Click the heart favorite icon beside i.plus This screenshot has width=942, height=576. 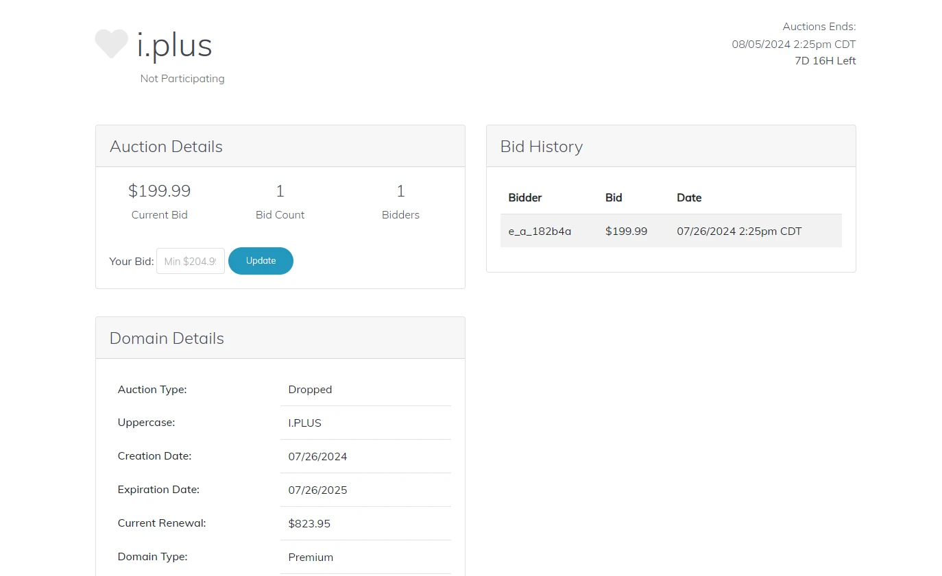point(111,44)
